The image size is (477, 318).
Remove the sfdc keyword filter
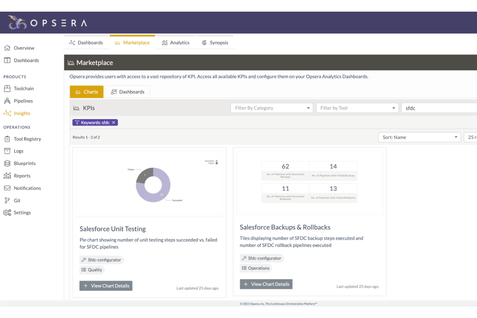pos(113,122)
